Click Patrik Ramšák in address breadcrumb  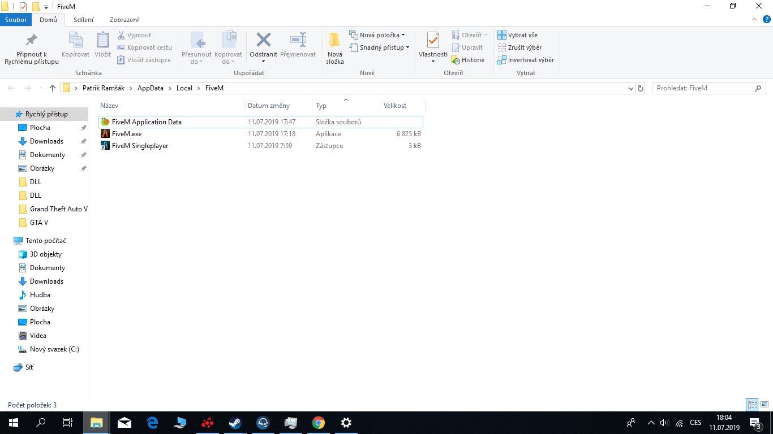pos(103,88)
